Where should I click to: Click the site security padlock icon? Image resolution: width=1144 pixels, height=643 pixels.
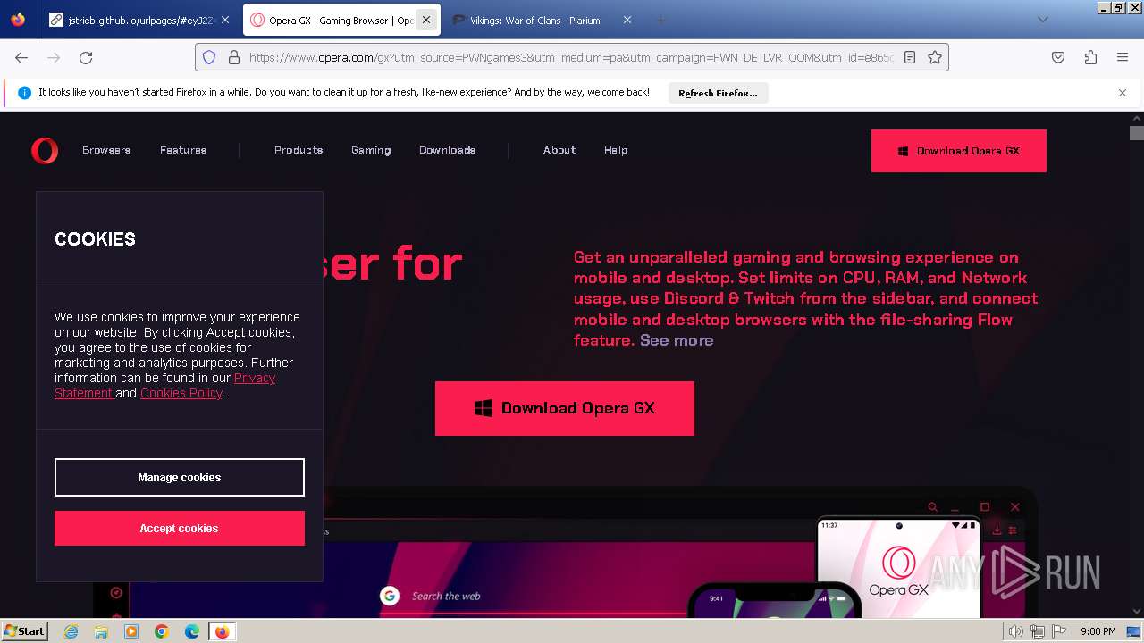234,57
